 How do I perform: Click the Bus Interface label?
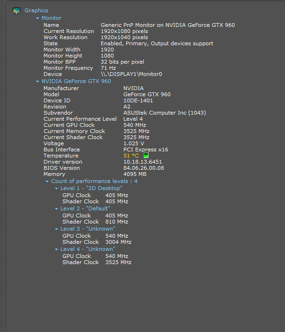coord(61,149)
